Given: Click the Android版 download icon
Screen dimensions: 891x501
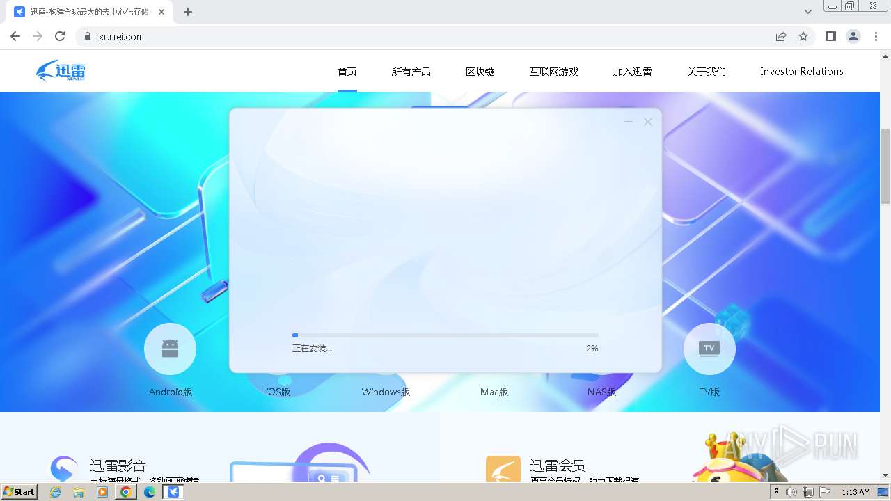Looking at the screenshot, I should 170,349.
